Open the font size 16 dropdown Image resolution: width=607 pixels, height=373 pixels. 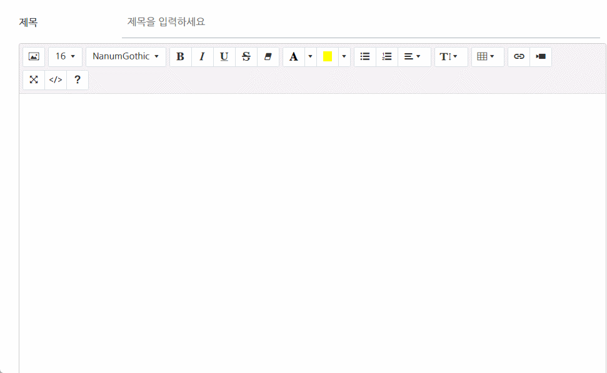pyautogui.click(x=65, y=56)
